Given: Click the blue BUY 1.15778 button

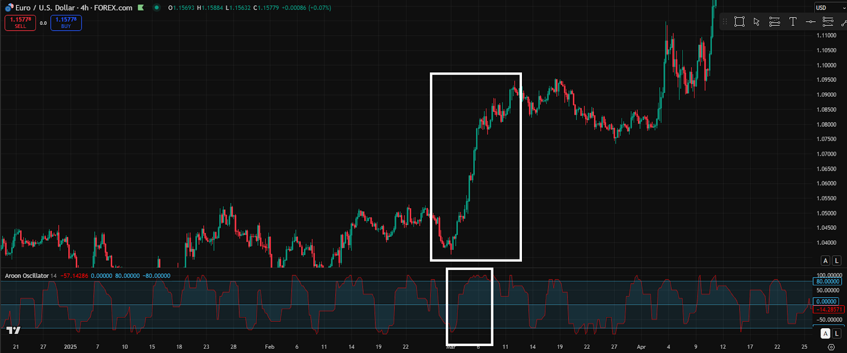Looking at the screenshot, I should pyautogui.click(x=66, y=23).
